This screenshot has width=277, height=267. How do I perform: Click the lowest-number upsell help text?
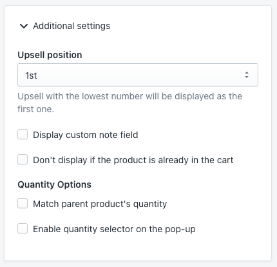(130, 103)
